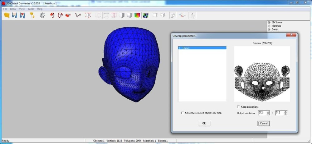Image resolution: width=312 pixels, height=144 pixels.
Task: Click the yellow hierarchy tree toolbar icon
Action: [32, 15]
